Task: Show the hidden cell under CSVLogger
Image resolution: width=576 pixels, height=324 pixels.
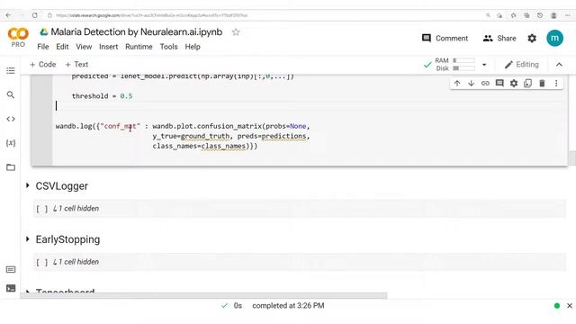Action: click(x=76, y=209)
